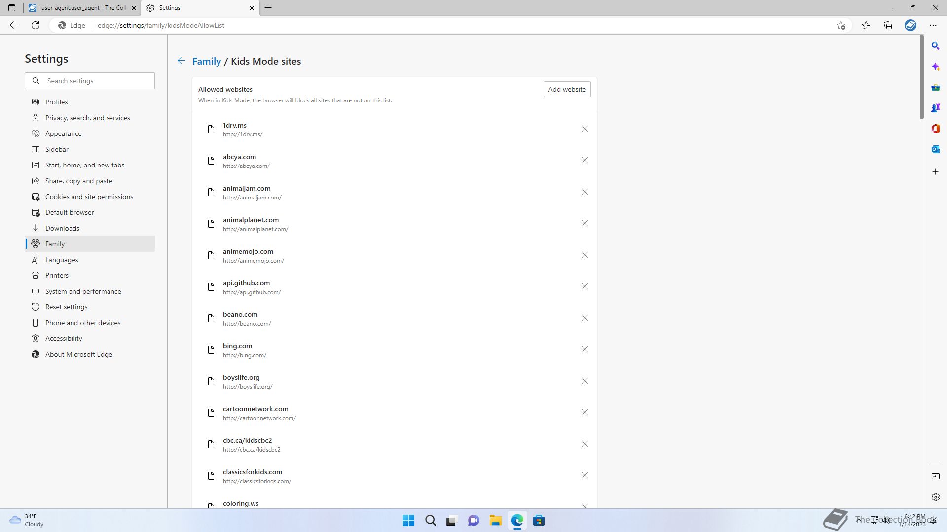Open Settings and more menu
This screenshot has height=532, width=947.
933,25
